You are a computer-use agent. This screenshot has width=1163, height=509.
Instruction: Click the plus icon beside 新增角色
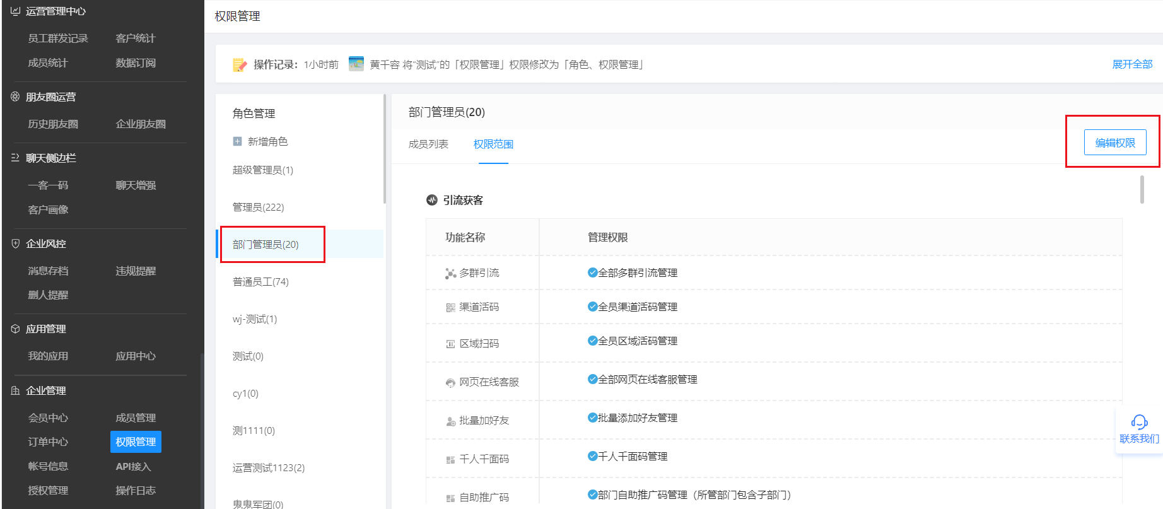(237, 141)
